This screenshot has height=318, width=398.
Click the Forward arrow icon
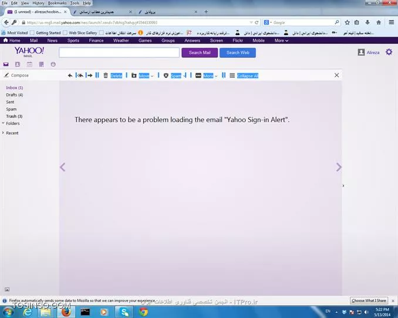[x=90, y=75]
